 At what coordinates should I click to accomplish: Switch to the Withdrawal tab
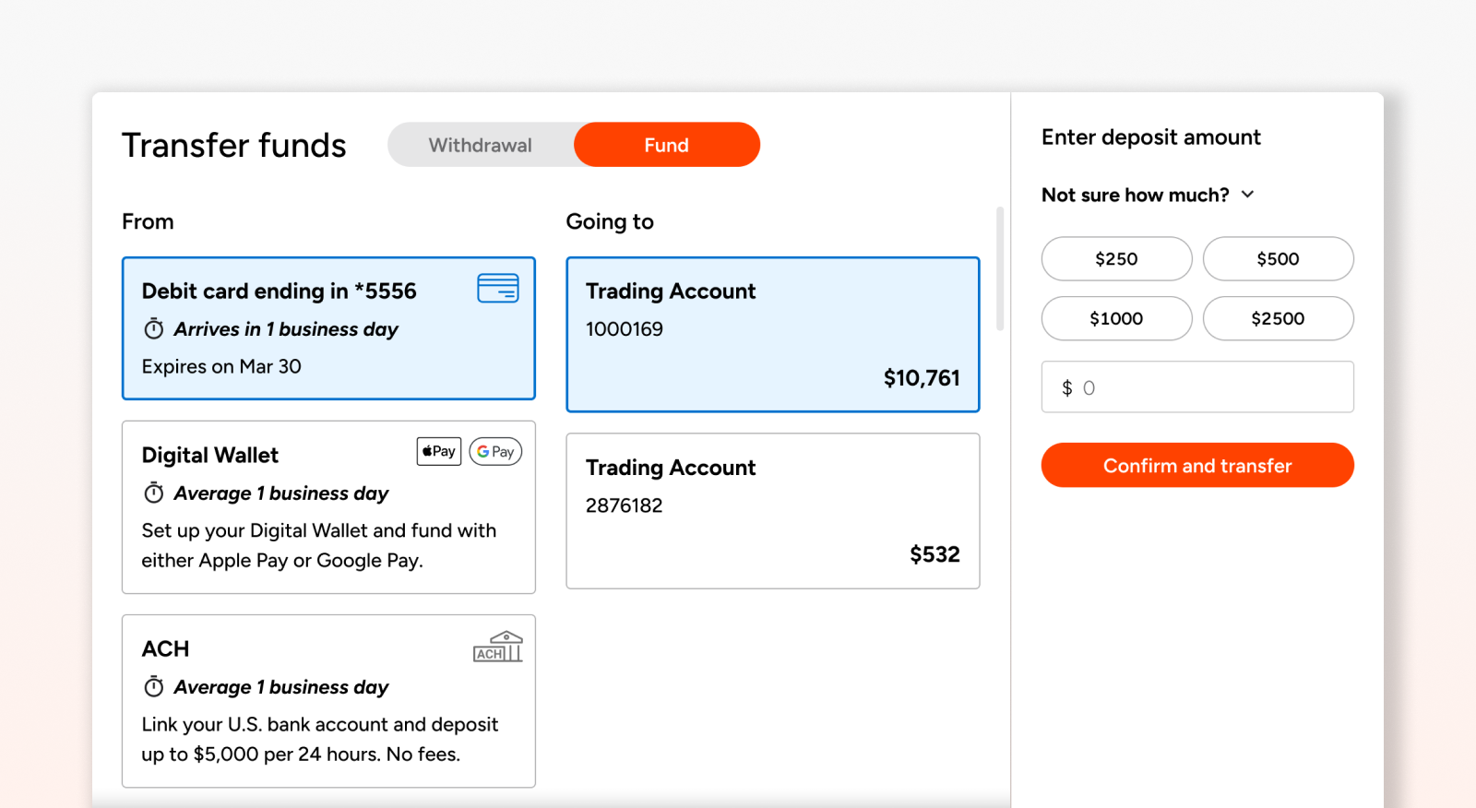point(481,145)
